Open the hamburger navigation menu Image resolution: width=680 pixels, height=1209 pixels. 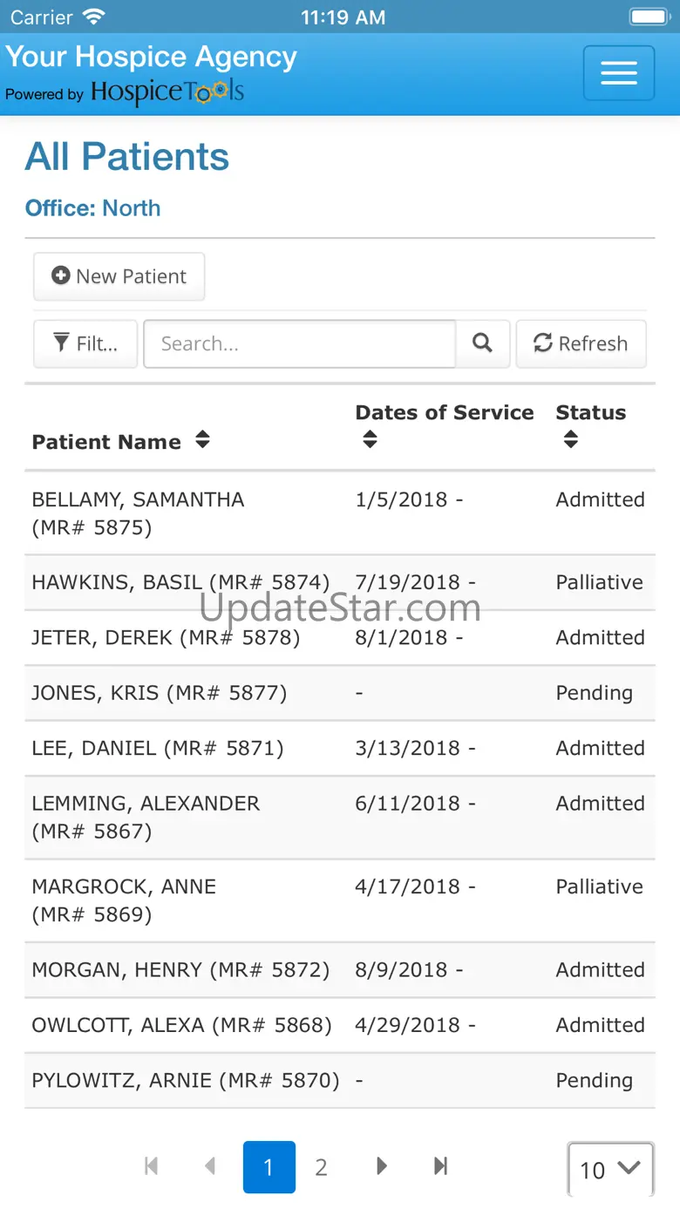pyautogui.click(x=619, y=73)
